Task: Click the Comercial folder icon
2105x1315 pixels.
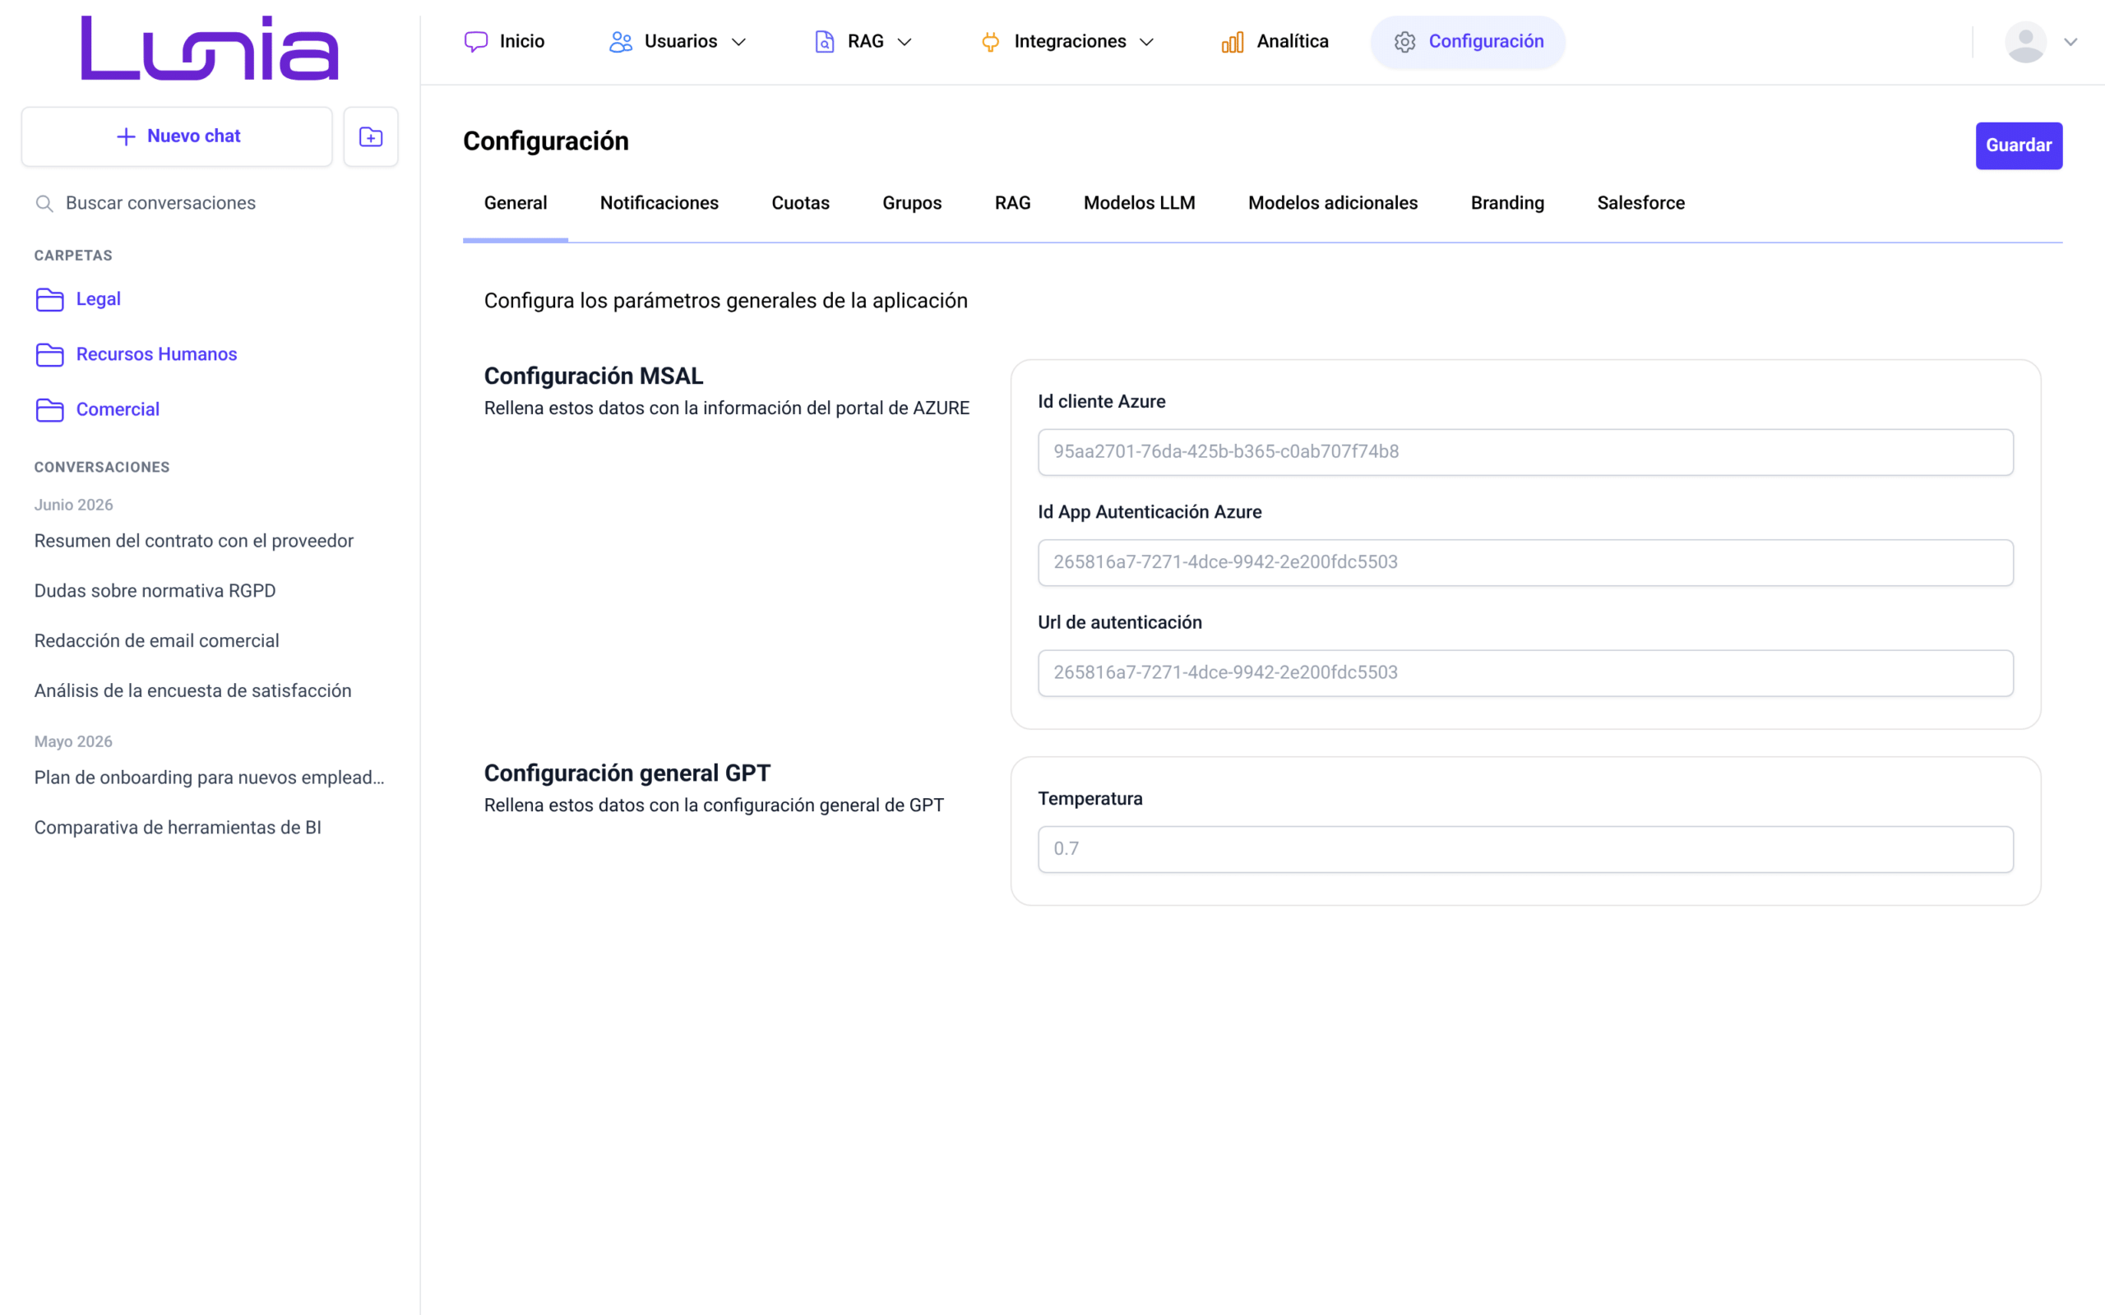Action: pyautogui.click(x=49, y=409)
